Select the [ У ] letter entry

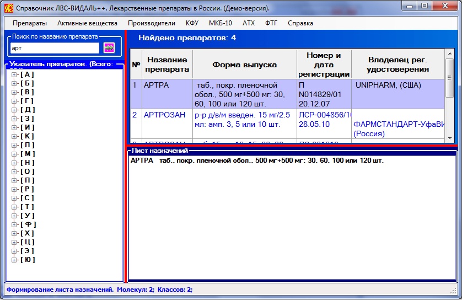click(x=28, y=216)
